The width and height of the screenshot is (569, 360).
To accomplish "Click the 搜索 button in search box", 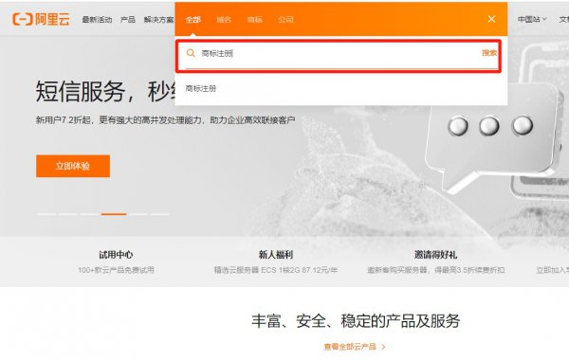I will 489,53.
